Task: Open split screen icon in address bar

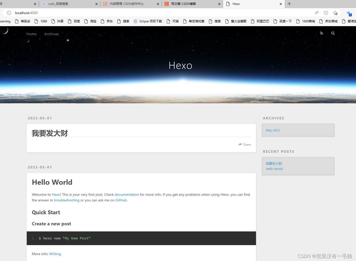Action: click(326, 13)
